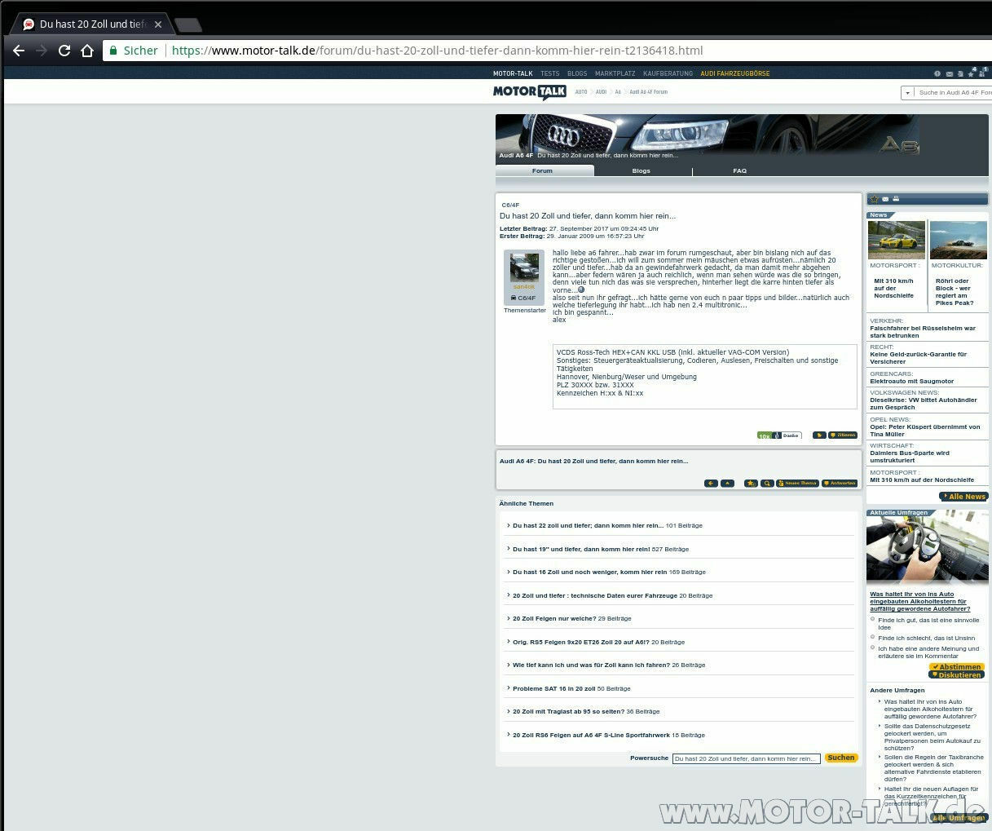Viewport: 992px width, 831px height.
Task: Expand 'Du hast 22 zoll und tiefer' topic
Action: (x=509, y=526)
